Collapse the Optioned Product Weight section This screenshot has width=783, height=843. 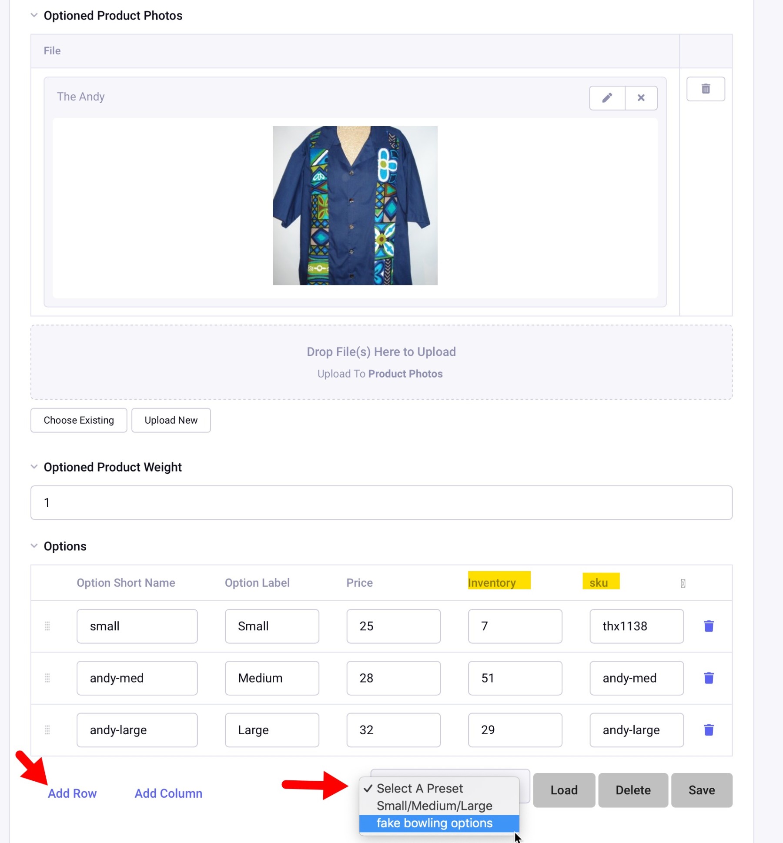[34, 467]
